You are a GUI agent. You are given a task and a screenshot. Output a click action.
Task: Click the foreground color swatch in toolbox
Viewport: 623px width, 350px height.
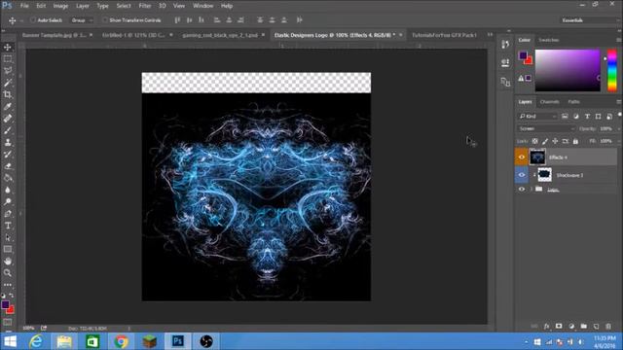point(5,304)
